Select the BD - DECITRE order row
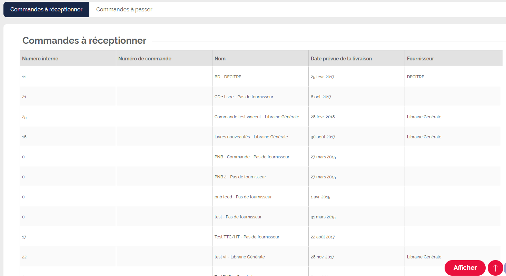The height and width of the screenshot is (276, 506). pos(260,76)
